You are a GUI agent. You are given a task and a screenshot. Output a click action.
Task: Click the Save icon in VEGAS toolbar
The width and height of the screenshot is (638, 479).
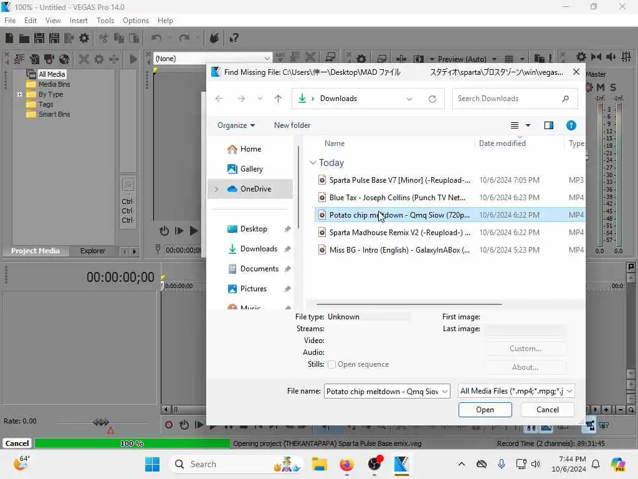(39, 38)
